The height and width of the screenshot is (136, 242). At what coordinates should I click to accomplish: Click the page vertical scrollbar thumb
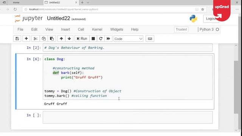click(236, 87)
